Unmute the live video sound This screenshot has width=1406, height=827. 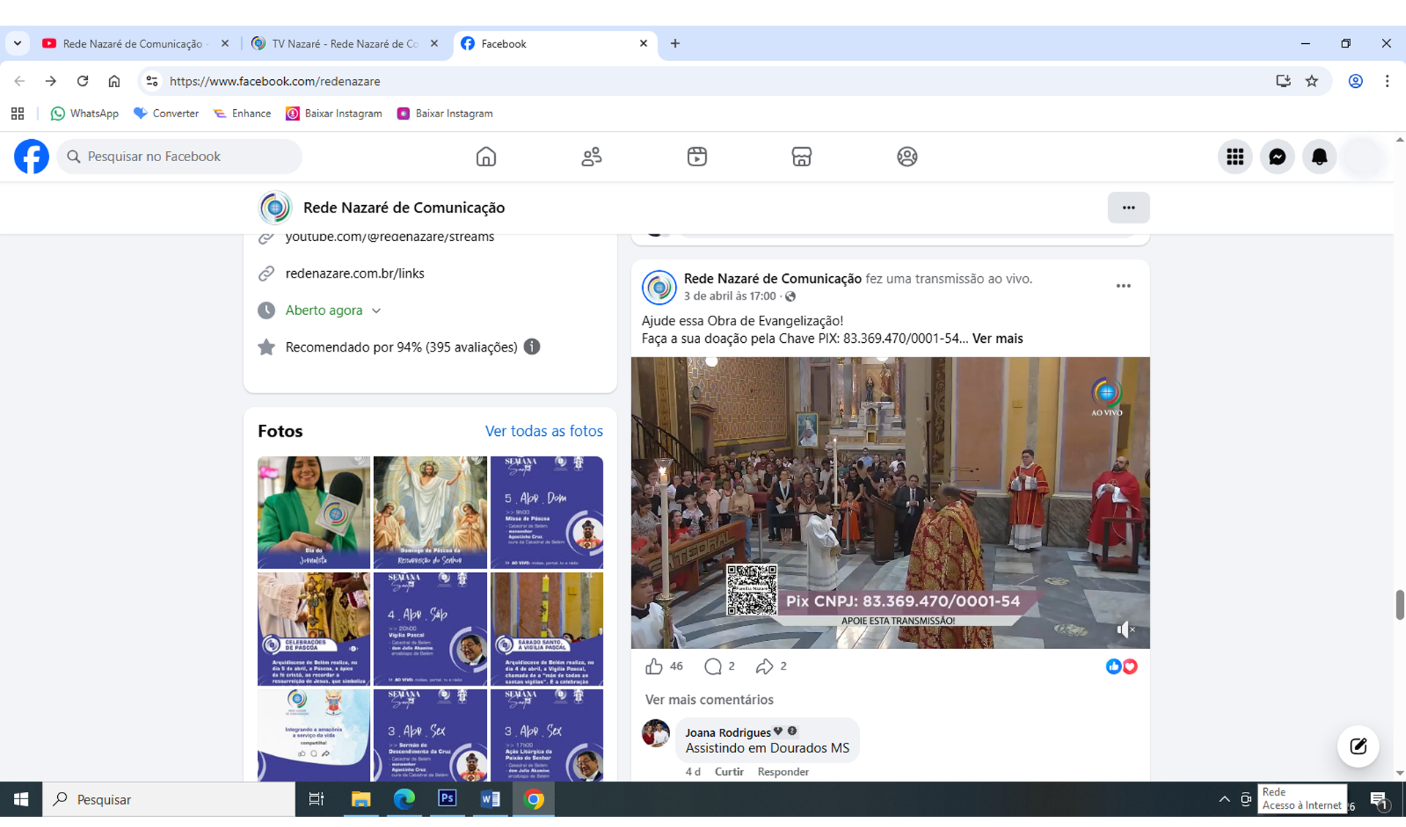[x=1126, y=629]
